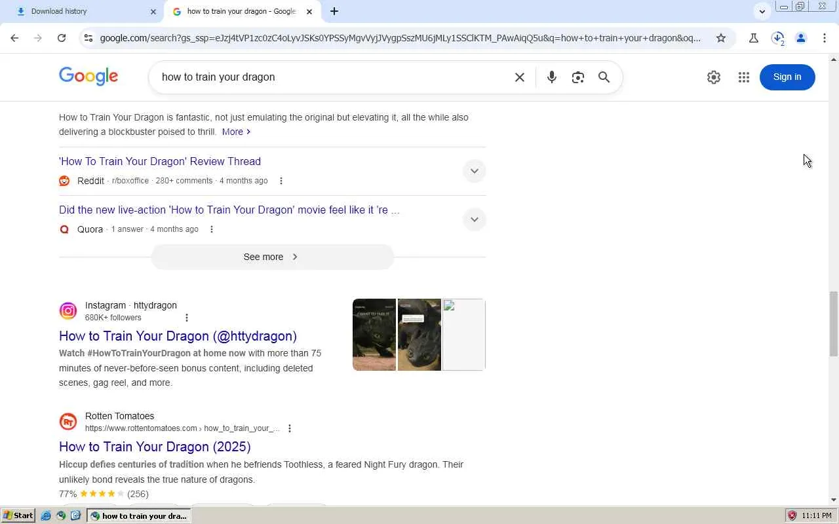Open the Google apps grid
Screen dimensions: 839x524
pos(744,77)
